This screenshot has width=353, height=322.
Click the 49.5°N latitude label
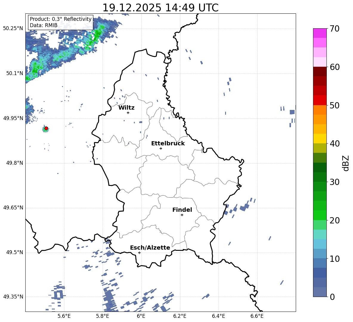pos(15,253)
